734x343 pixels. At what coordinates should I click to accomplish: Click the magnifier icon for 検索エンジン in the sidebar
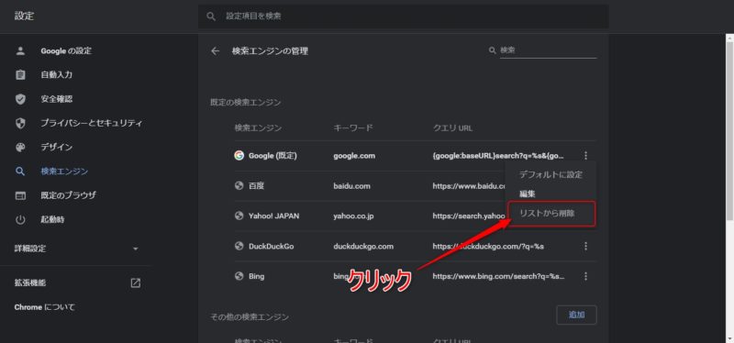click(20, 171)
